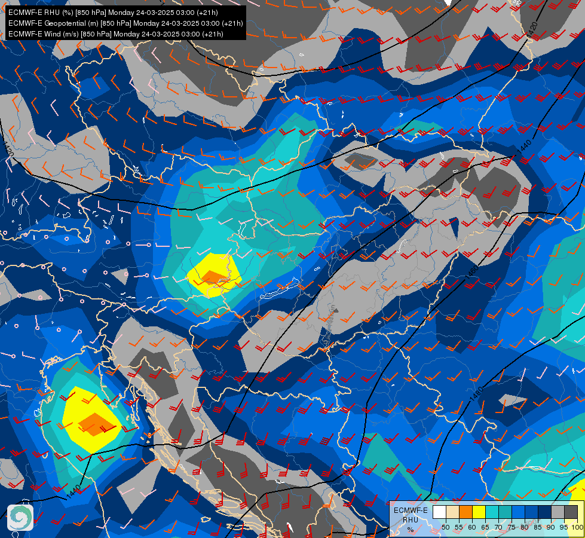This screenshot has height=538, width=585.
Task: Select the beige legend color swatch
Action: [452, 512]
